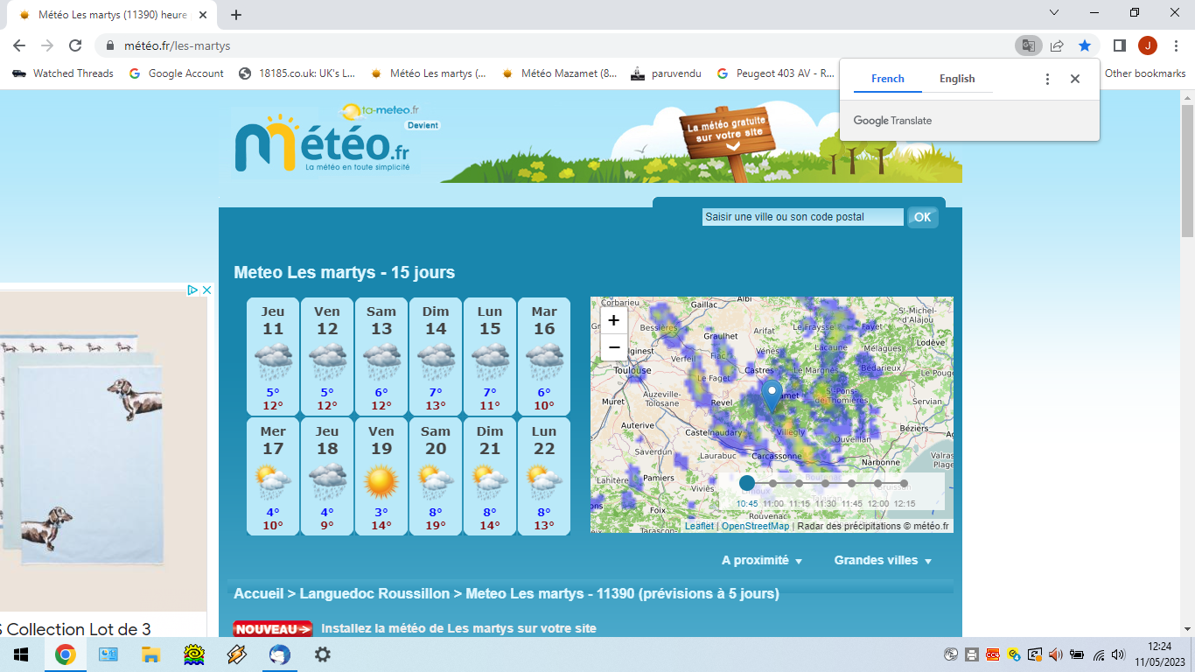
Task: Expand the 'Grandes villes' dropdown
Action: coord(883,560)
